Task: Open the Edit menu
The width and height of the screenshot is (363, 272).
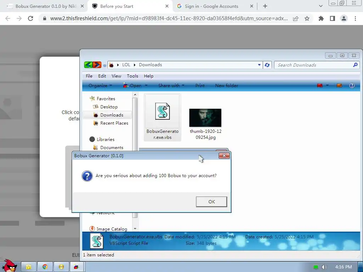Action: [x=102, y=76]
